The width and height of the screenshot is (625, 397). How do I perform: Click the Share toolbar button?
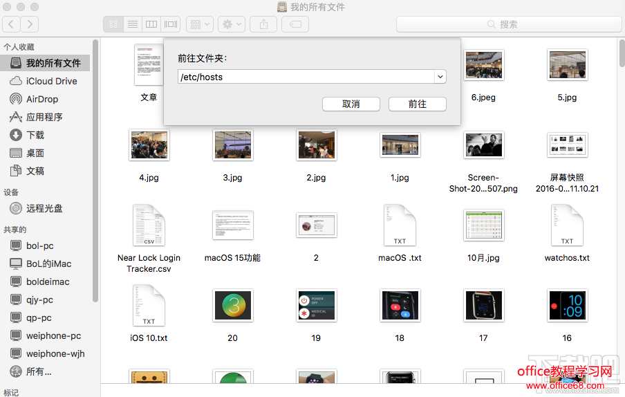point(263,24)
